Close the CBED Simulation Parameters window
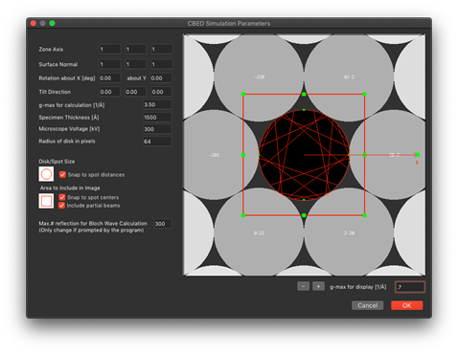 tap(33, 23)
